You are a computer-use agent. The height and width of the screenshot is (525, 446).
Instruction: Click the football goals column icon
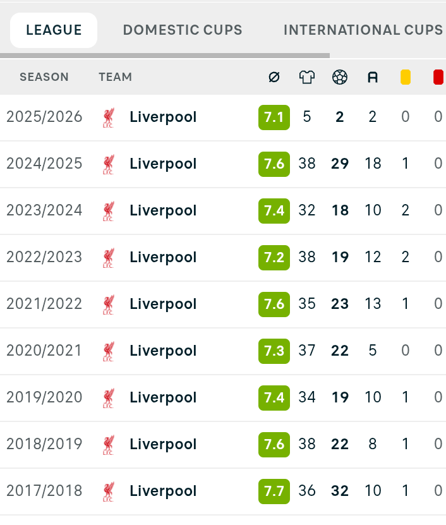340,77
